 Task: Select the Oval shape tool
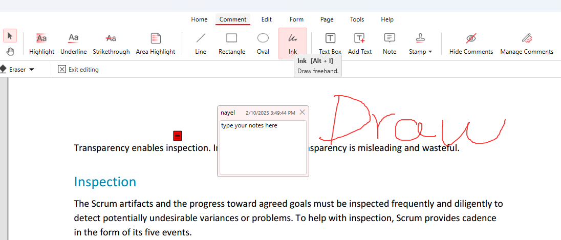point(263,43)
